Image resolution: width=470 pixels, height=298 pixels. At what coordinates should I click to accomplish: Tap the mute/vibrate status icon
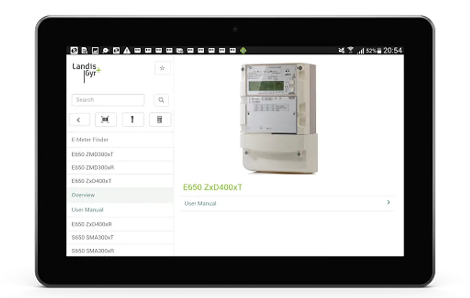pos(342,50)
